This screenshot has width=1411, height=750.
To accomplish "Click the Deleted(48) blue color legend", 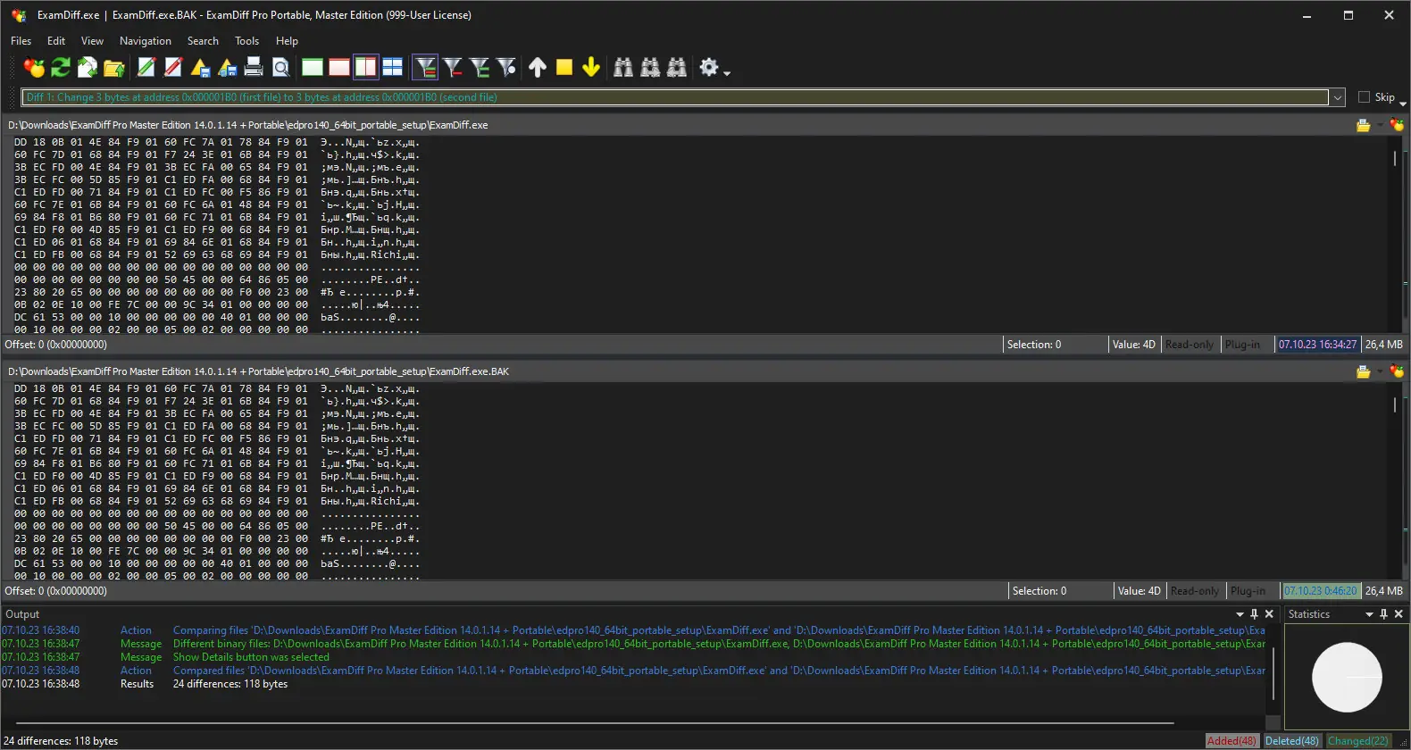I will point(1292,741).
